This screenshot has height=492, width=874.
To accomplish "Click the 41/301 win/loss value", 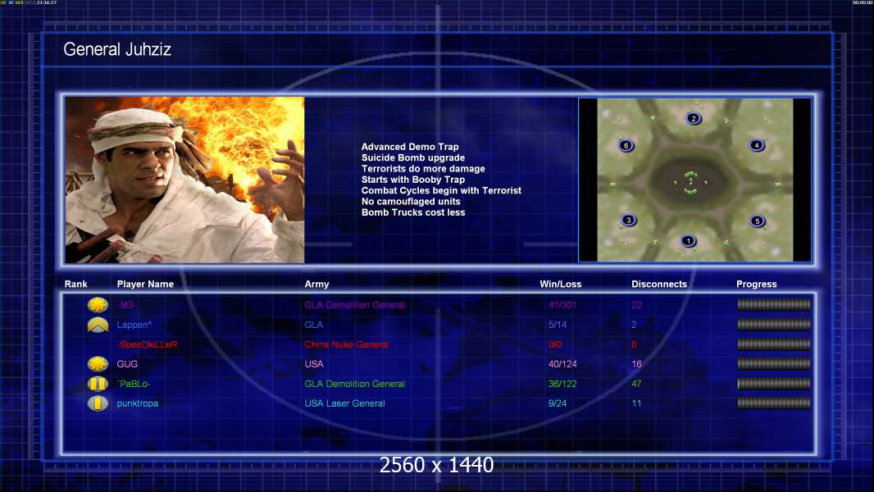I will (562, 305).
